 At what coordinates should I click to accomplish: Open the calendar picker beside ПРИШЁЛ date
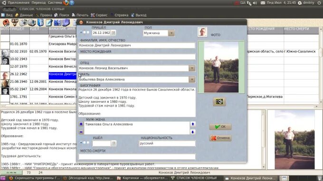click(x=114, y=33)
